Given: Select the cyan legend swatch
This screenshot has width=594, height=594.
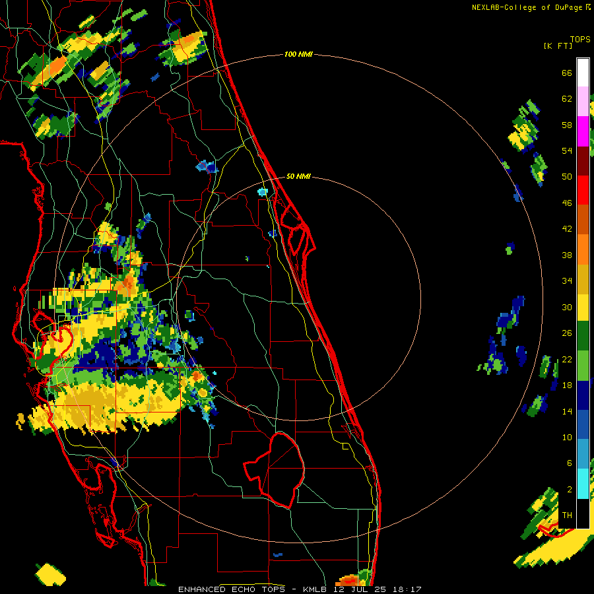Looking at the screenshot, I should [x=583, y=484].
